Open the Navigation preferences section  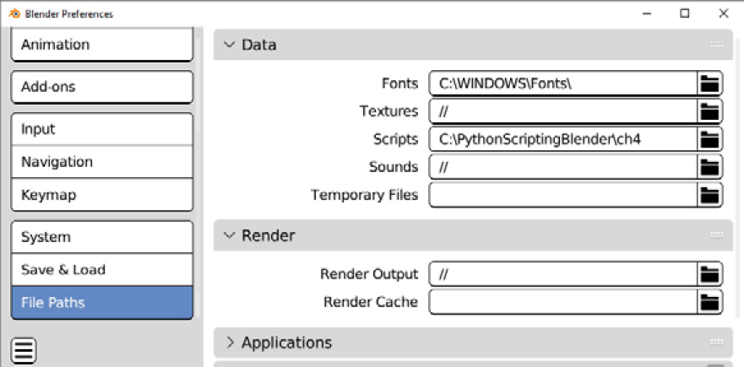[102, 162]
